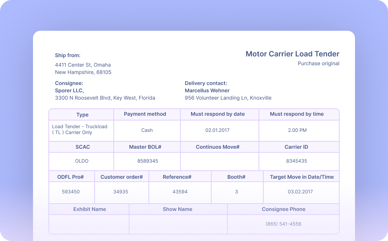The height and width of the screenshot is (241, 388).
Task: Select the SCAC value OLDO
Action: [82, 161]
